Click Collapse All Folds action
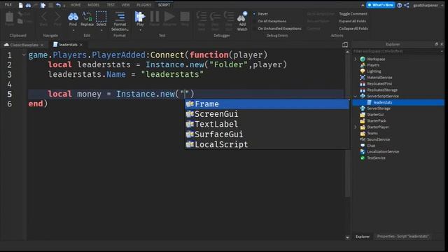 click(x=353, y=29)
